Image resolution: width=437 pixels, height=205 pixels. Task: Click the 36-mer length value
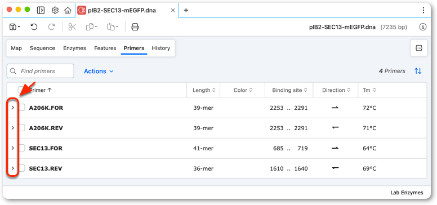(x=203, y=169)
